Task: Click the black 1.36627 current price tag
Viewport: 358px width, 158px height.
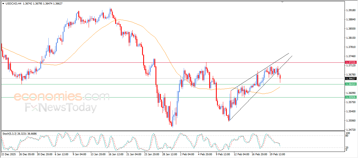Action: (x=350, y=79)
